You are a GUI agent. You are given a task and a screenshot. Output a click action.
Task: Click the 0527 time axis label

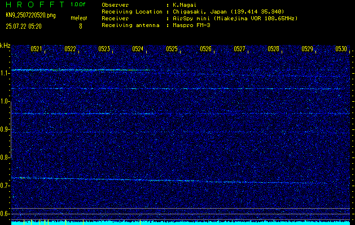pos(239,49)
